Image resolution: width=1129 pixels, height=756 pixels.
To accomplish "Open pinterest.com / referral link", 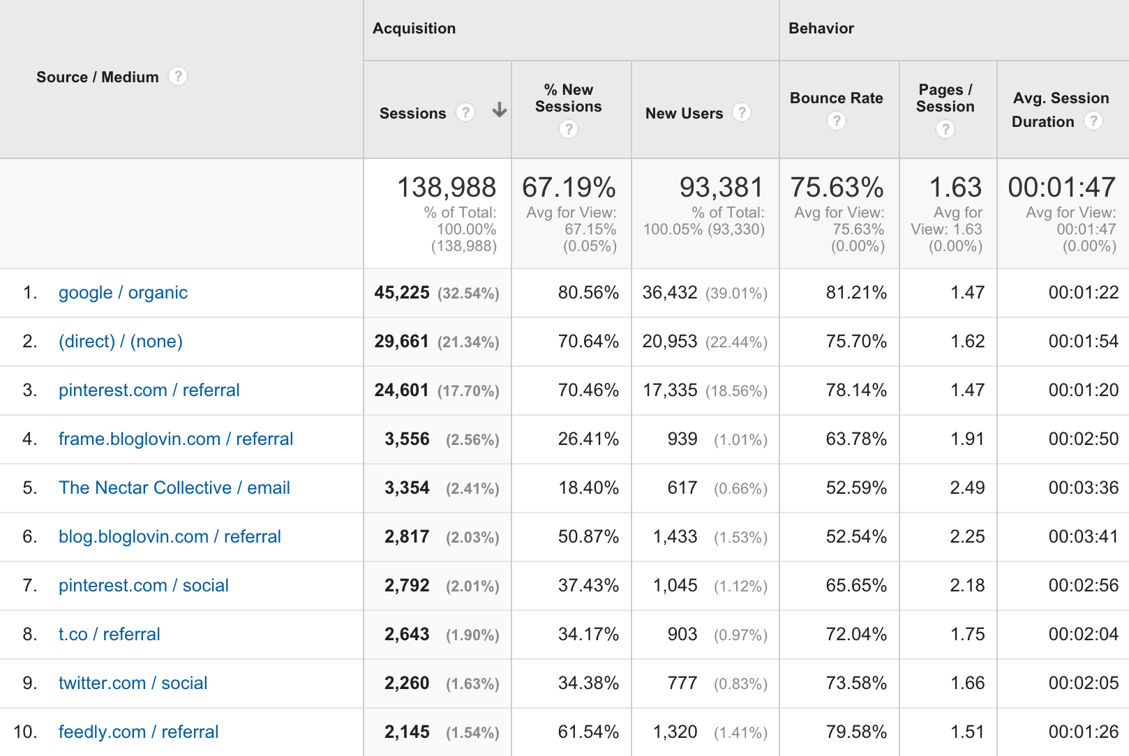I will 149,390.
